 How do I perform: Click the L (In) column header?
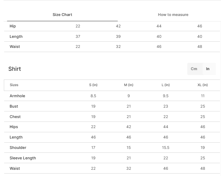[x=165, y=85]
